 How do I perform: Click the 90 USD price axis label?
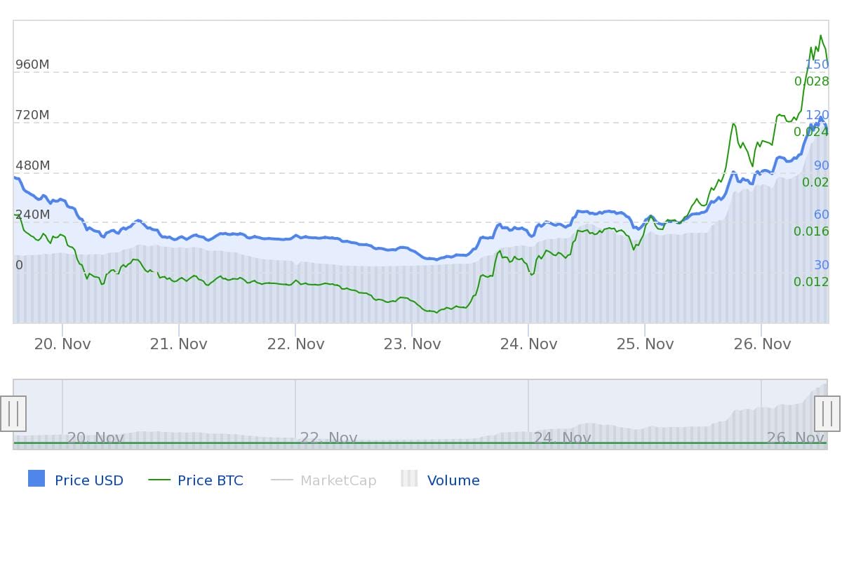(822, 166)
